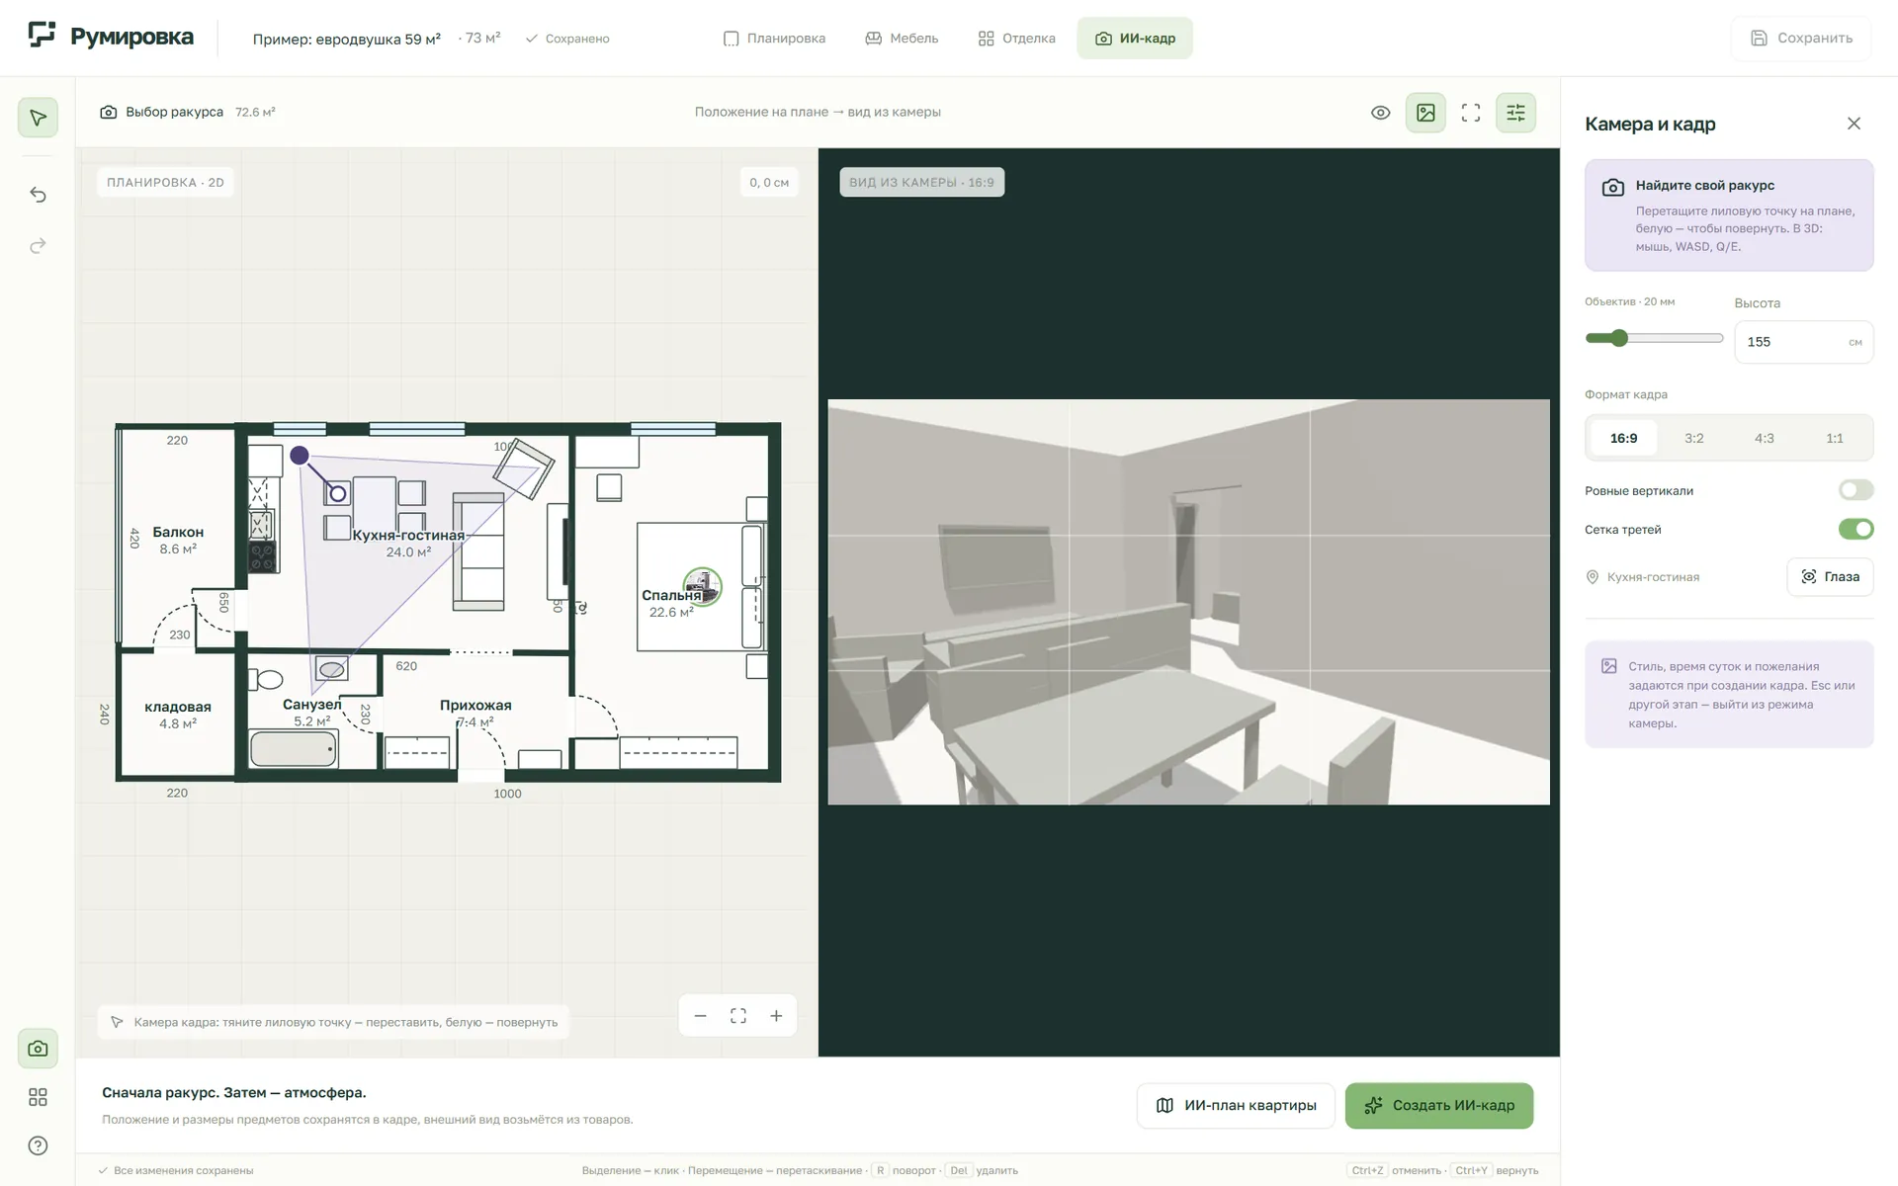
Task: Switch to the Мебель tab
Action: pos(902,39)
